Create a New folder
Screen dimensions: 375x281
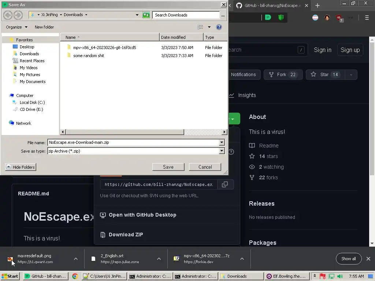44,27
